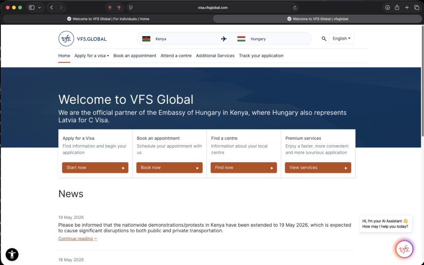Click the '19 May 2026' news date
The height and width of the screenshot is (265, 424).
(71, 217)
